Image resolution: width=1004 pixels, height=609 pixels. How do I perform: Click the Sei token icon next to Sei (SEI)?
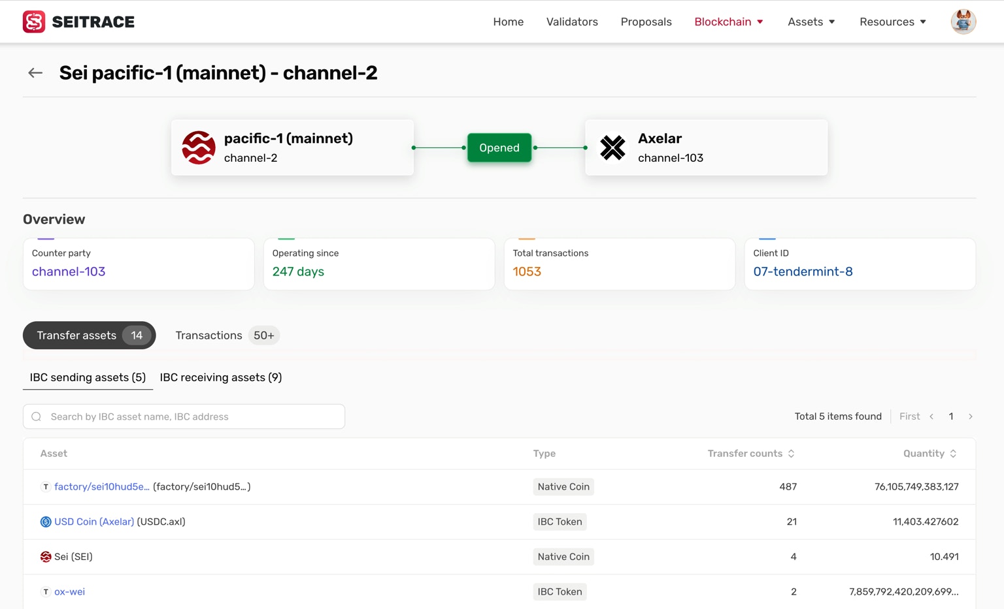[45, 556]
